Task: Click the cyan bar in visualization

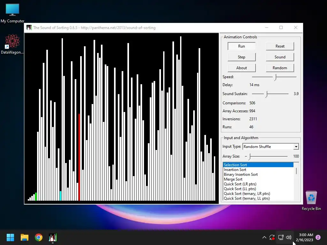Action: 60,196
